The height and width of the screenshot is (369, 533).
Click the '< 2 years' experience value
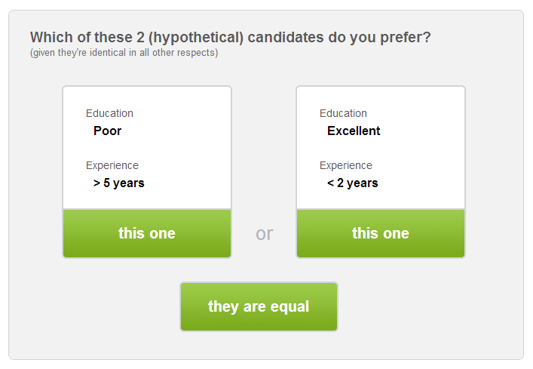point(353,183)
